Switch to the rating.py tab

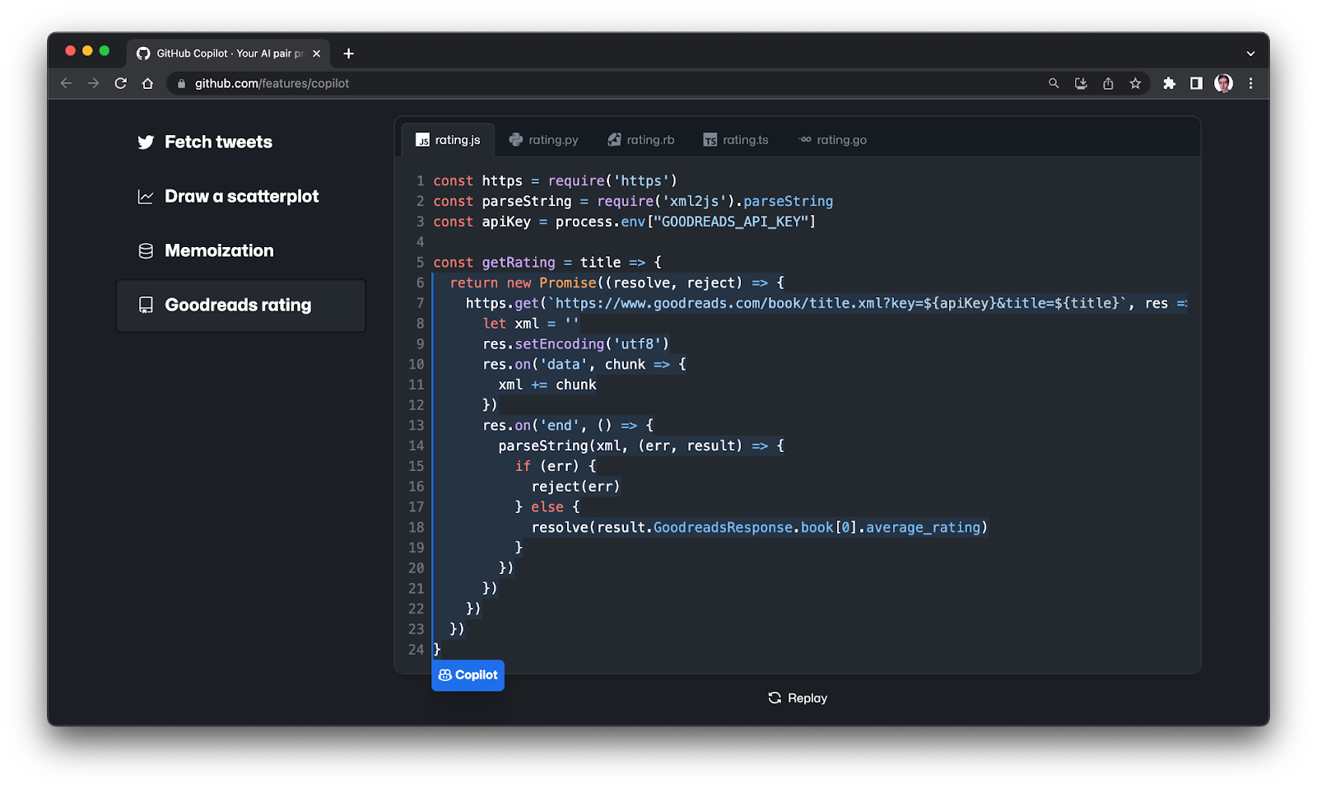click(x=543, y=140)
